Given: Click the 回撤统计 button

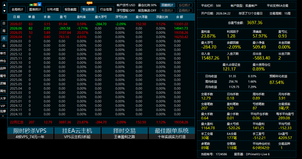Looking at the screenshot, I should (167, 5).
